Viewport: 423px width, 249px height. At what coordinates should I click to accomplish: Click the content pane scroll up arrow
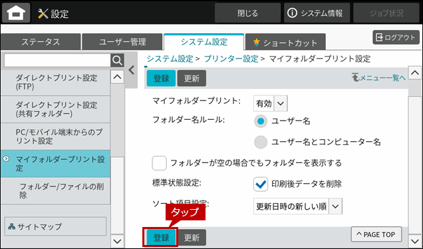click(x=414, y=73)
